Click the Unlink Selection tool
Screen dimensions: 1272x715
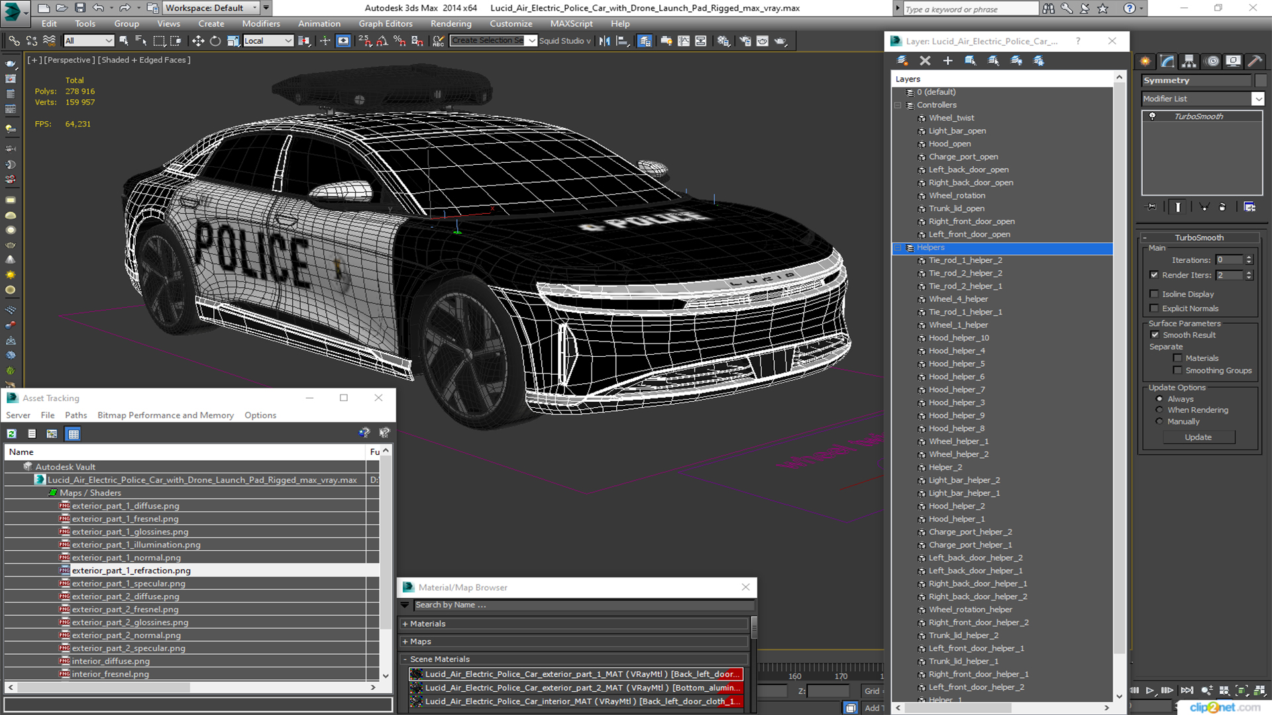(31, 41)
